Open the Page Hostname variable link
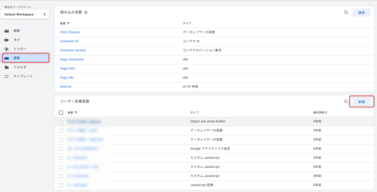This screenshot has height=192, width=377. coord(71,59)
